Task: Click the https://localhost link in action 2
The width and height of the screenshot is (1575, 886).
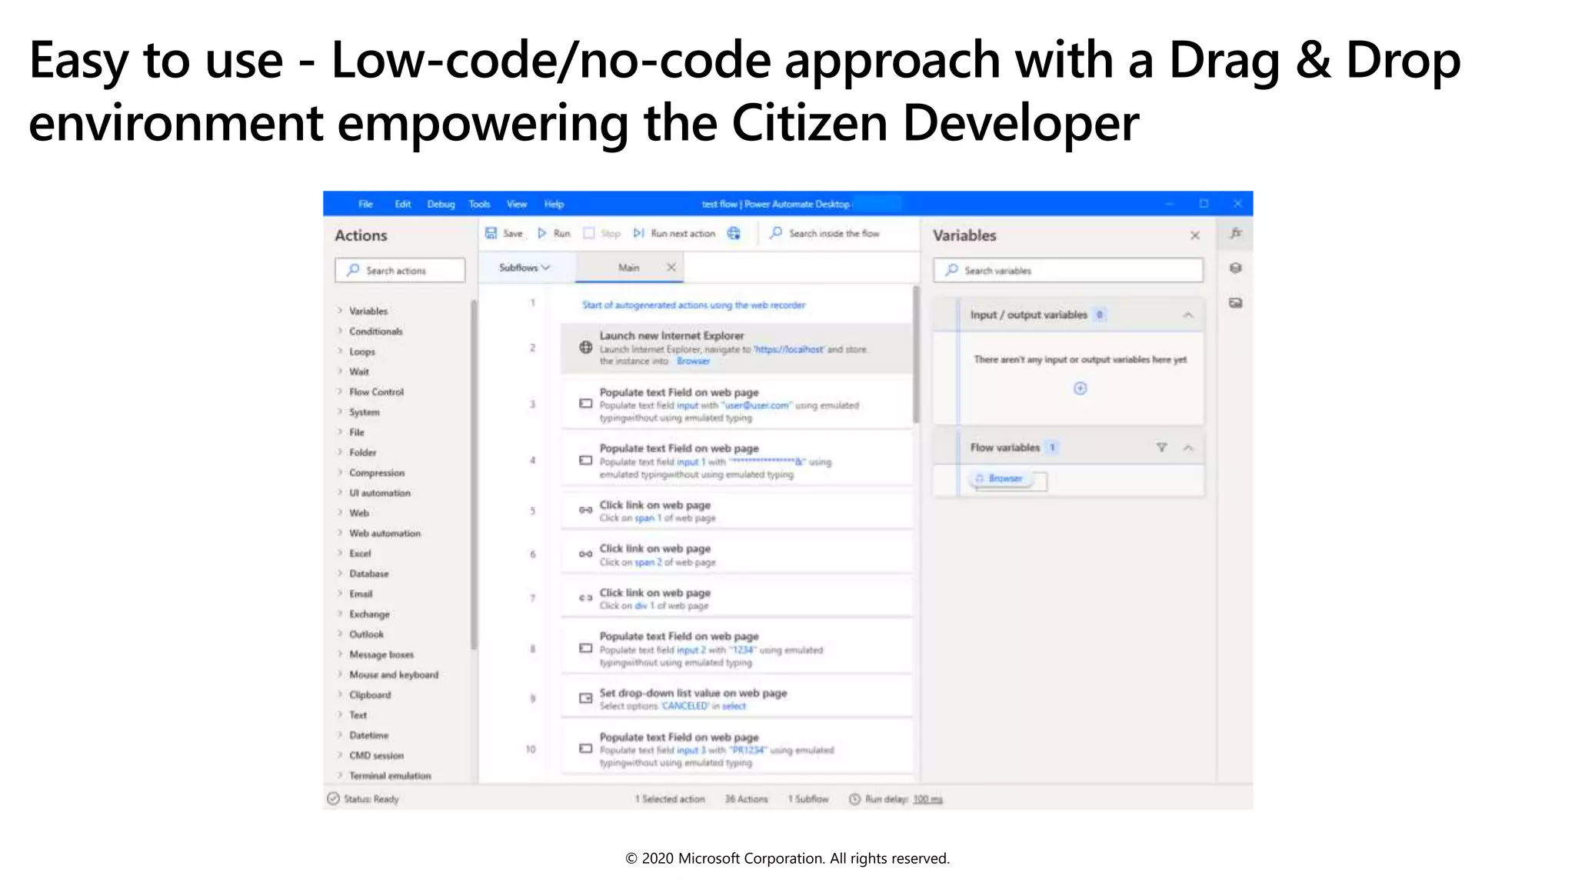Action: coord(789,349)
